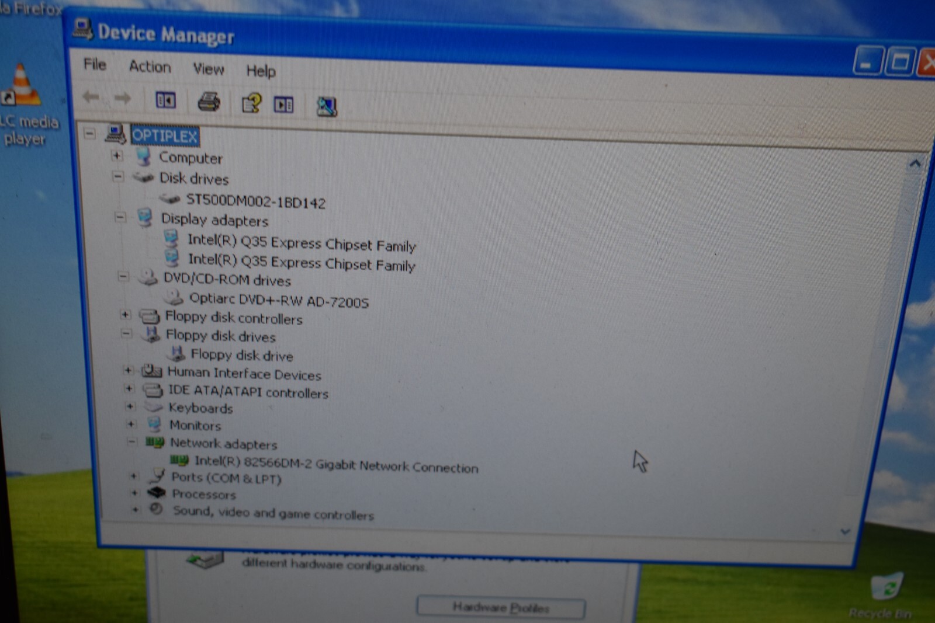Click the scrollbar down arrow
Image resolution: width=935 pixels, height=623 pixels.
845,531
